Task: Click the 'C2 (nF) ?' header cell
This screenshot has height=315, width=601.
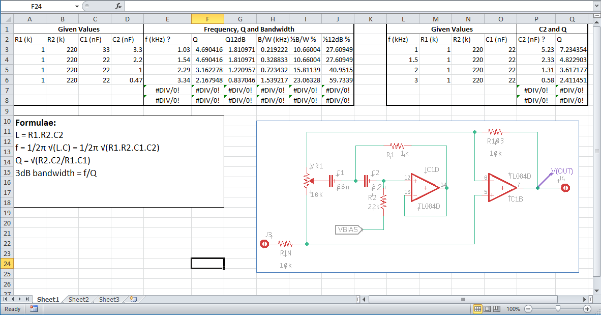Action: 536,40
